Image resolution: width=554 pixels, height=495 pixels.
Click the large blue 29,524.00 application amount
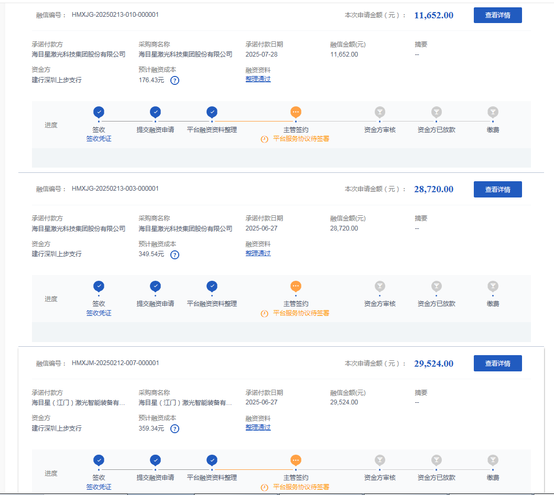coord(433,364)
